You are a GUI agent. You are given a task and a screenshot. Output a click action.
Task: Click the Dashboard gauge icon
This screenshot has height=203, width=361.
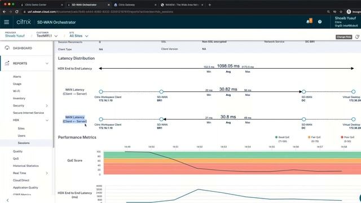tap(7, 48)
